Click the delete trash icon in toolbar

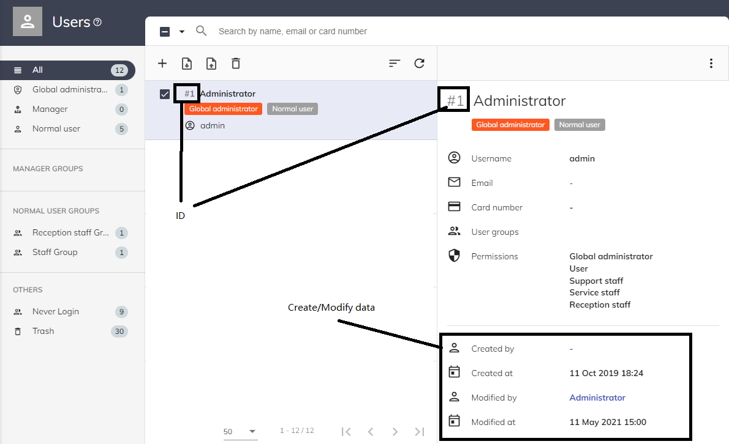(236, 64)
